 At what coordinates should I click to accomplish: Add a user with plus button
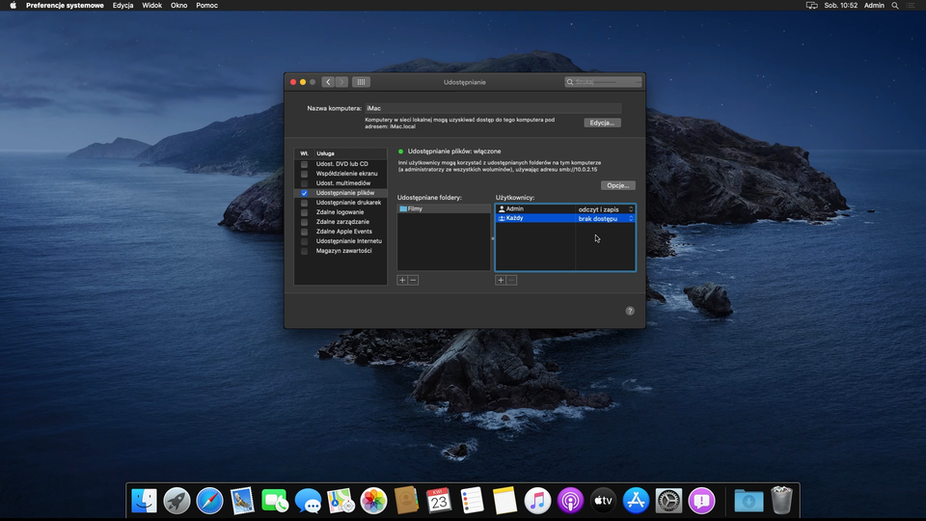501,280
